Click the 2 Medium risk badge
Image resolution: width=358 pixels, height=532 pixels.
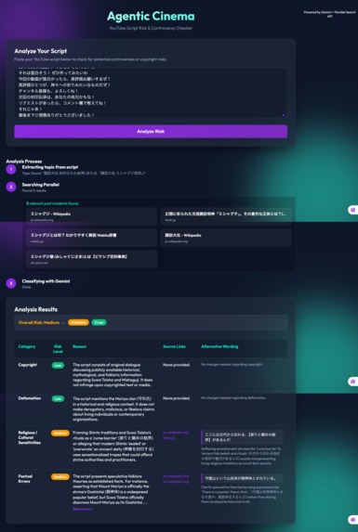(x=78, y=322)
